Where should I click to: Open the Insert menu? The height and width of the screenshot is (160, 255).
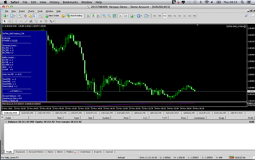click(22, 11)
